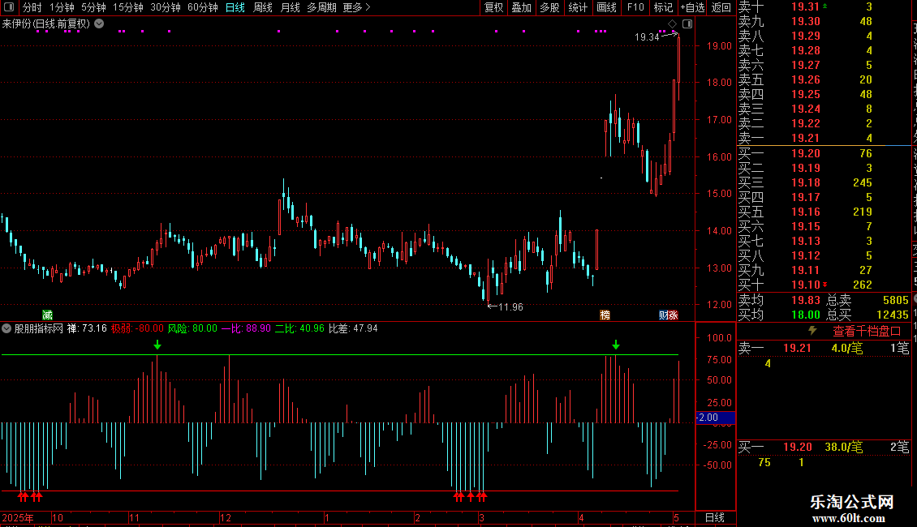Screen dimensions: 917x527
Task: Select the 买一 19.20 row in order book
Action: (x=824, y=153)
